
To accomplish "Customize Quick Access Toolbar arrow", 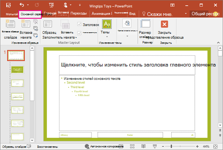I will click(x=80, y=5).
